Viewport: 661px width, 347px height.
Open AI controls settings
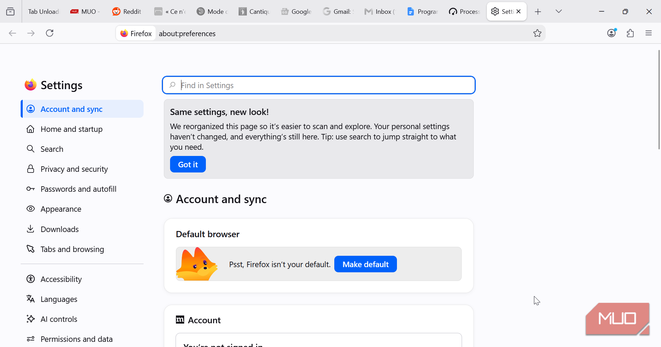(x=82, y=319)
